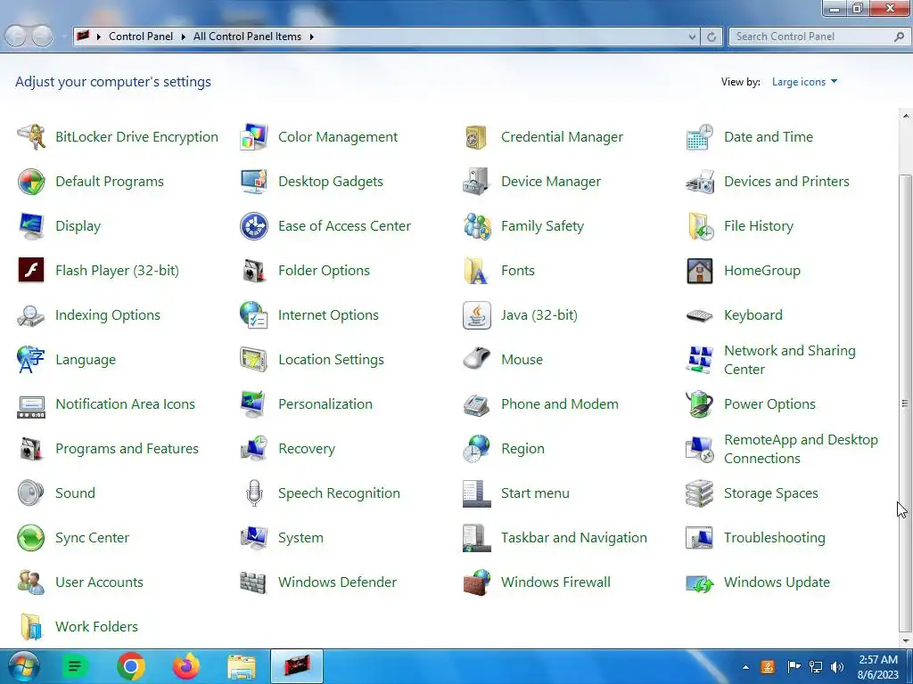Expand the address bar history dropdown arrow
The height and width of the screenshot is (684, 913).
(x=692, y=37)
